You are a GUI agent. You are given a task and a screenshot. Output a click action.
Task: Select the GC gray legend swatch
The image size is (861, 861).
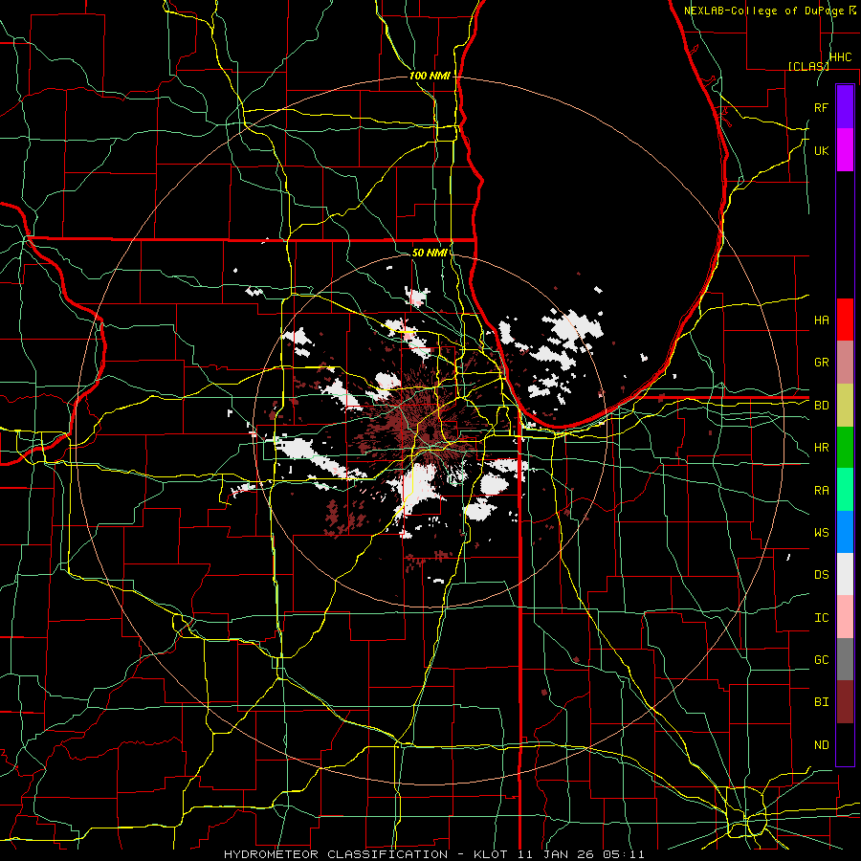845,659
